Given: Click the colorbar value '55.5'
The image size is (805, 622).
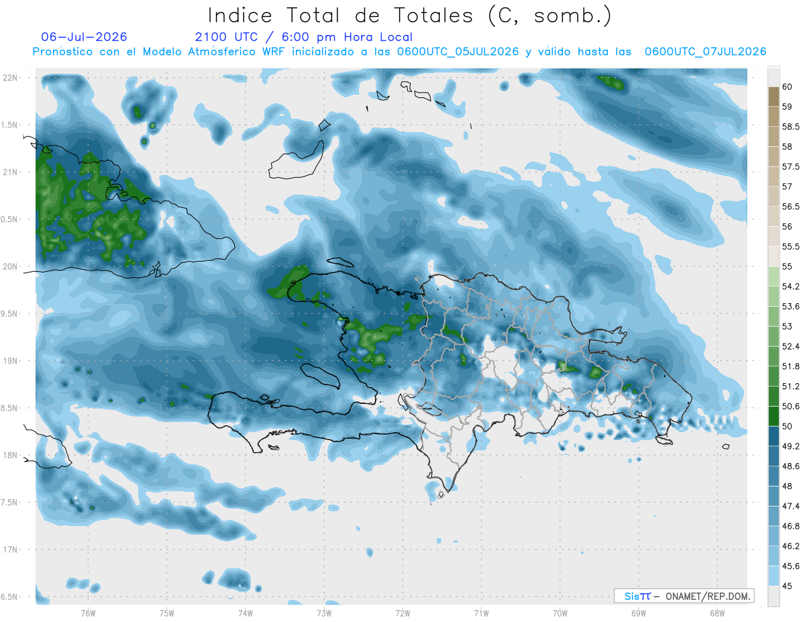Looking at the screenshot, I should (791, 246).
